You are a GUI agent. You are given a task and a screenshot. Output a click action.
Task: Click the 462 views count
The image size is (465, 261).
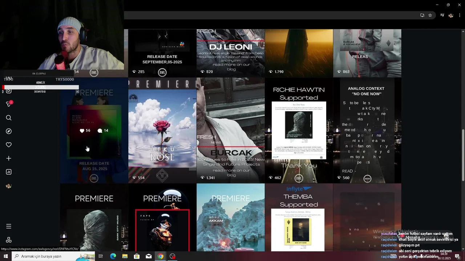[278, 178]
